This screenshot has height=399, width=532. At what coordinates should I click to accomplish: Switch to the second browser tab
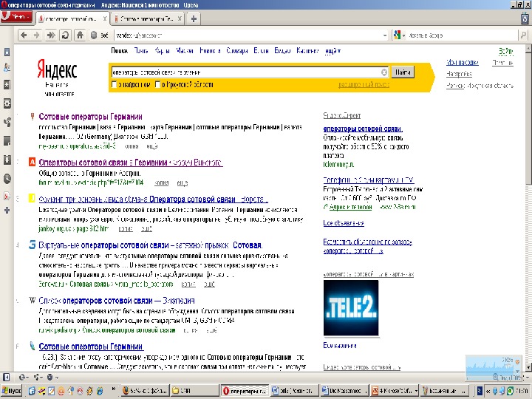148,18
